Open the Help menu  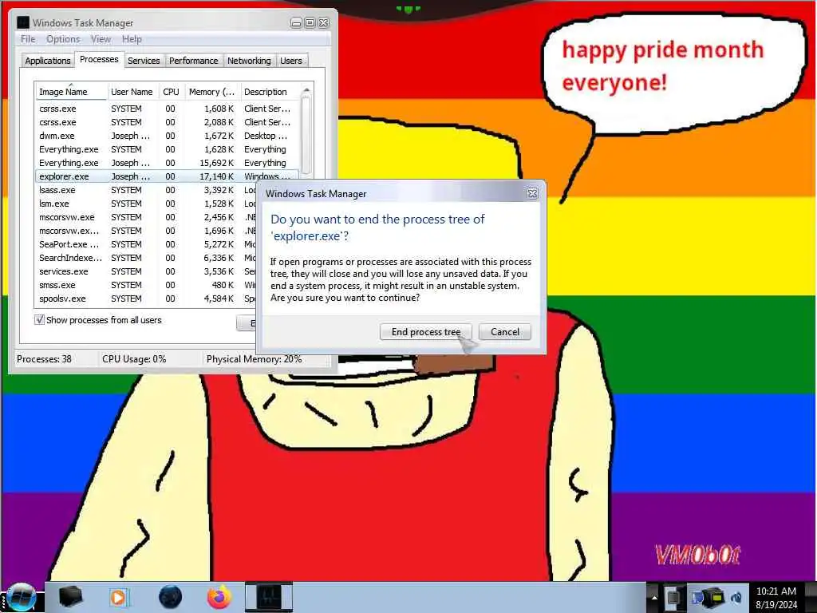(x=132, y=39)
